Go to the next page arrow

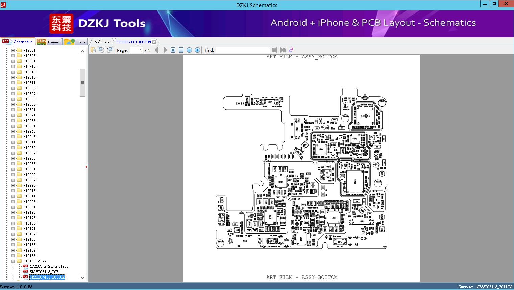pyautogui.click(x=165, y=50)
